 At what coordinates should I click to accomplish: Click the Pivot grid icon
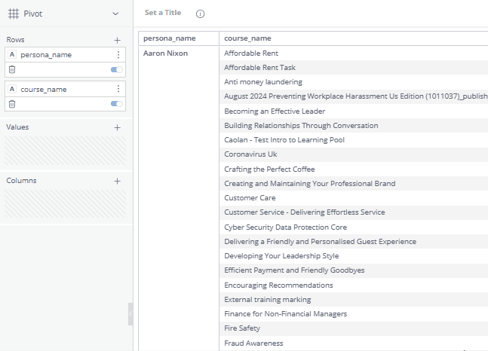tap(14, 14)
